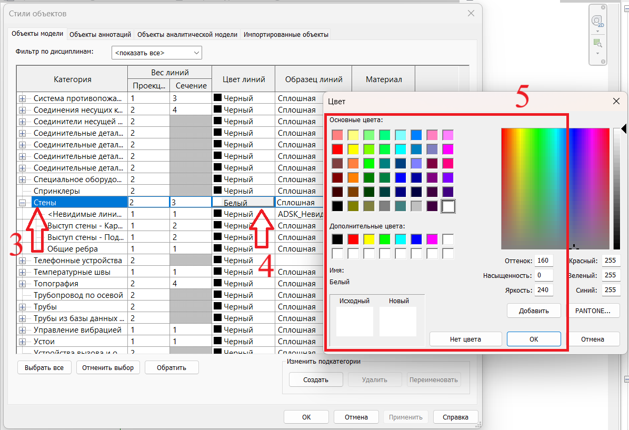Click Отмена in the color dialog
Viewport: 629px width, 430px height.
(x=593, y=339)
